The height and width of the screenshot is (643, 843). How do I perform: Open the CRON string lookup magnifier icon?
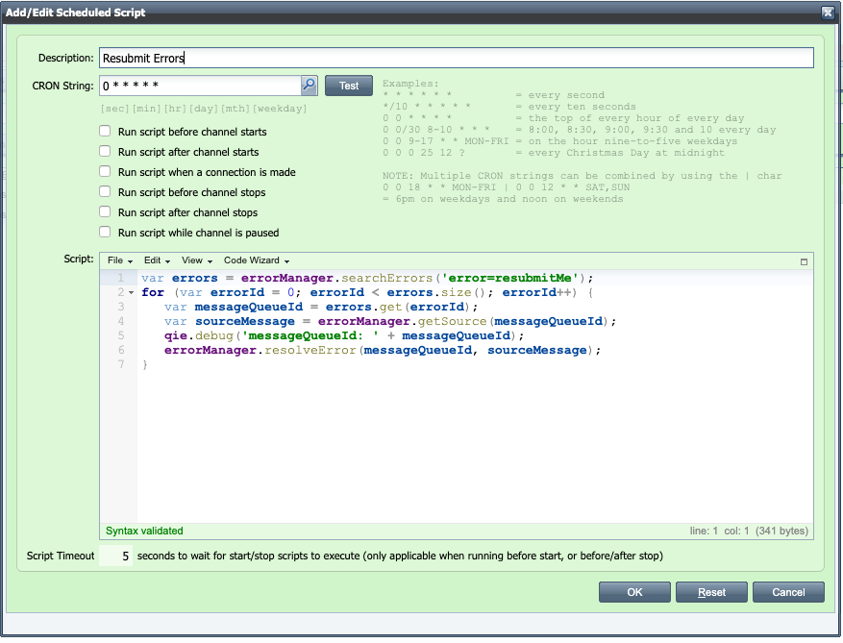click(310, 85)
